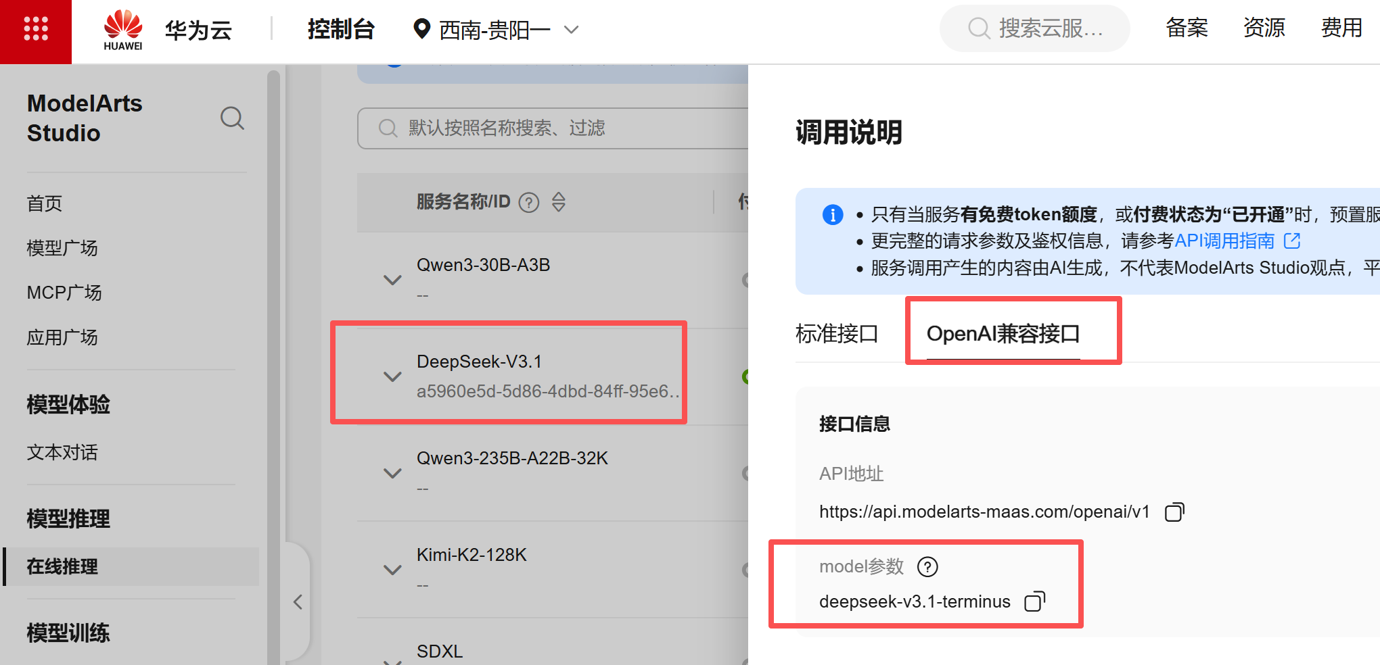Image resolution: width=1380 pixels, height=665 pixels.
Task: Click the 搜索云服 search box in the top bar
Action: pyautogui.click(x=1035, y=28)
